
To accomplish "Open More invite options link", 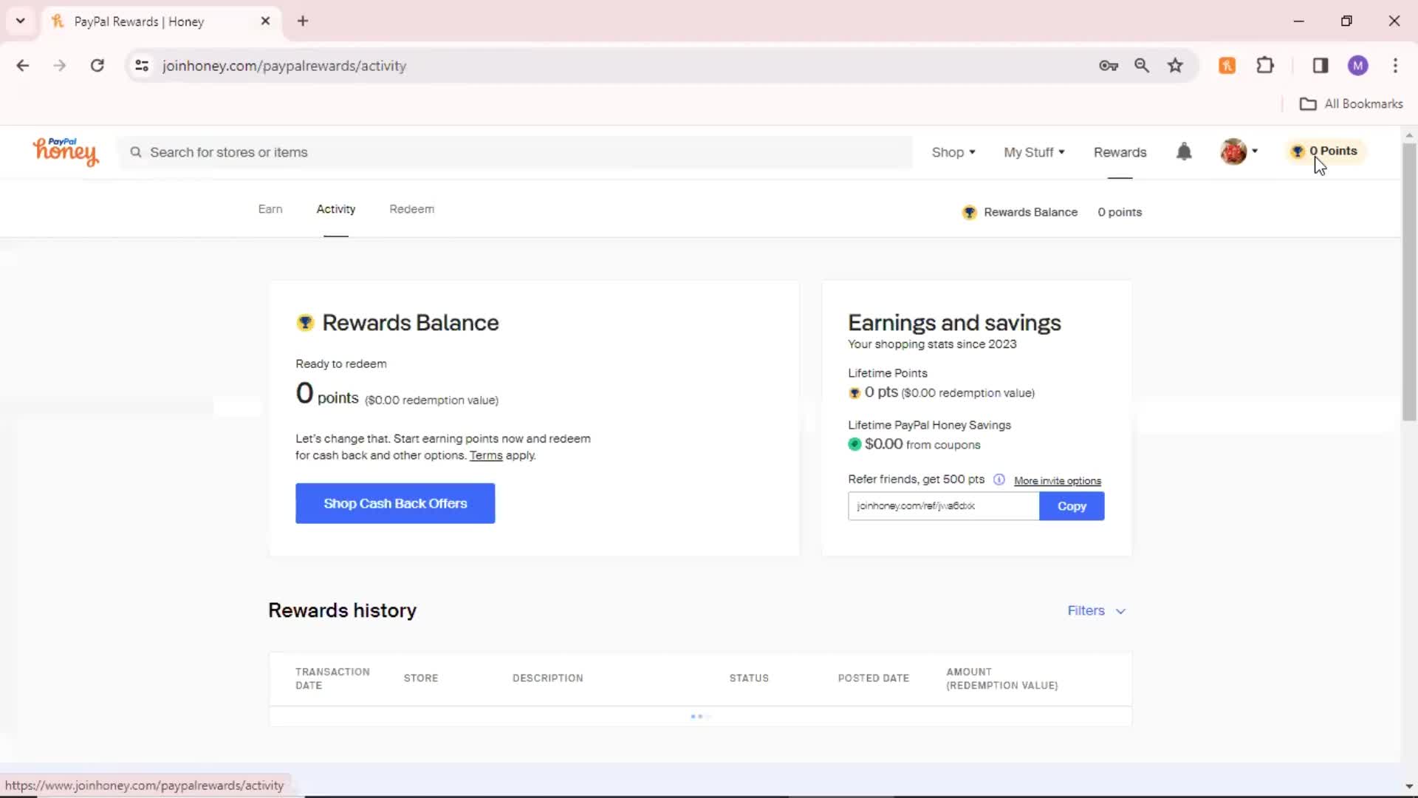I will click(1058, 481).
